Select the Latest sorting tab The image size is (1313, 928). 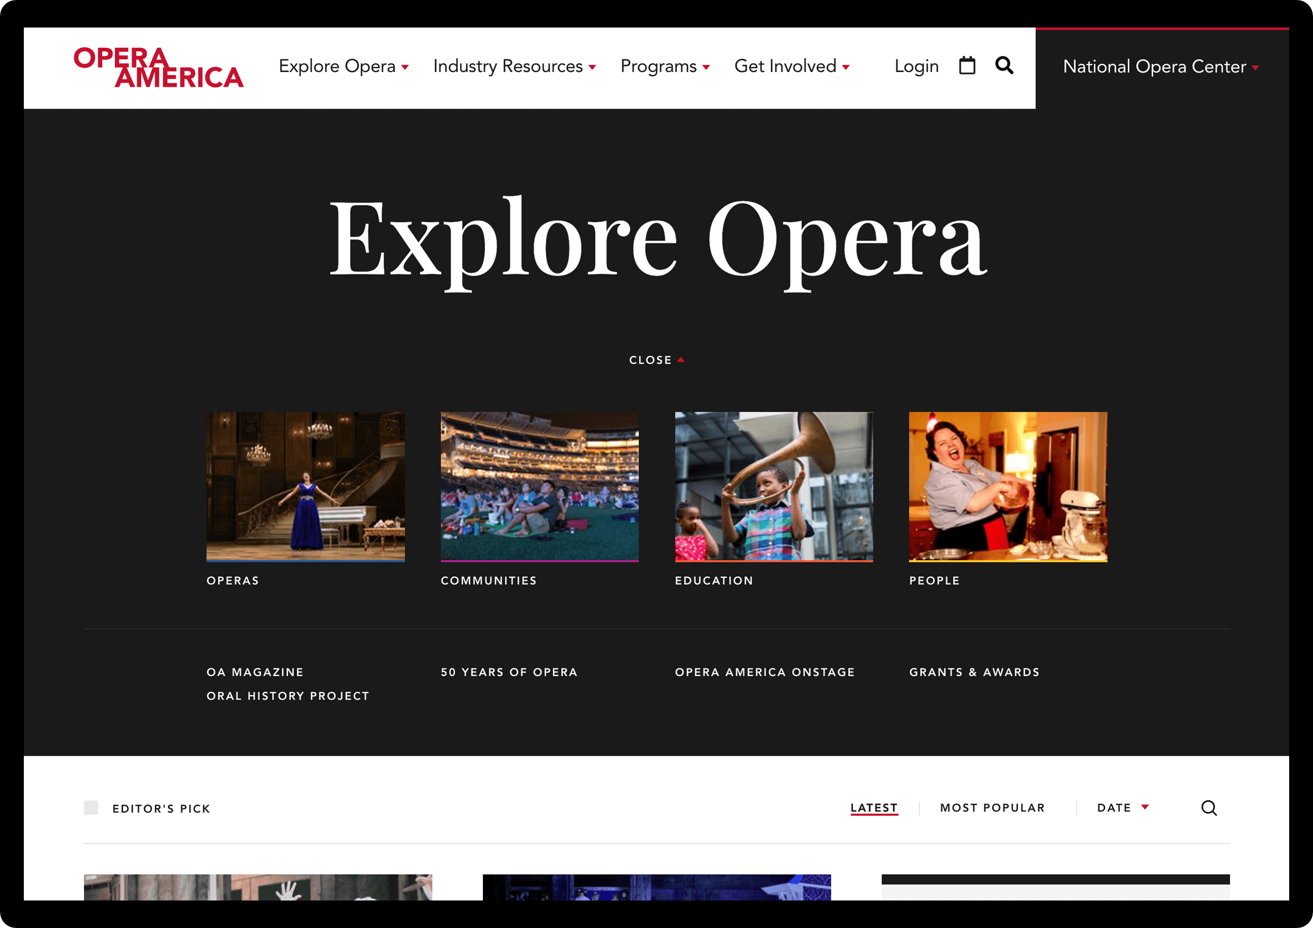tap(874, 807)
